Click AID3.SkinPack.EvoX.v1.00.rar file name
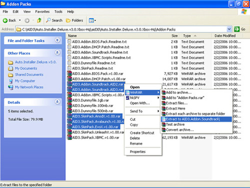Screen dimensions: 250x188 coord(95,127)
